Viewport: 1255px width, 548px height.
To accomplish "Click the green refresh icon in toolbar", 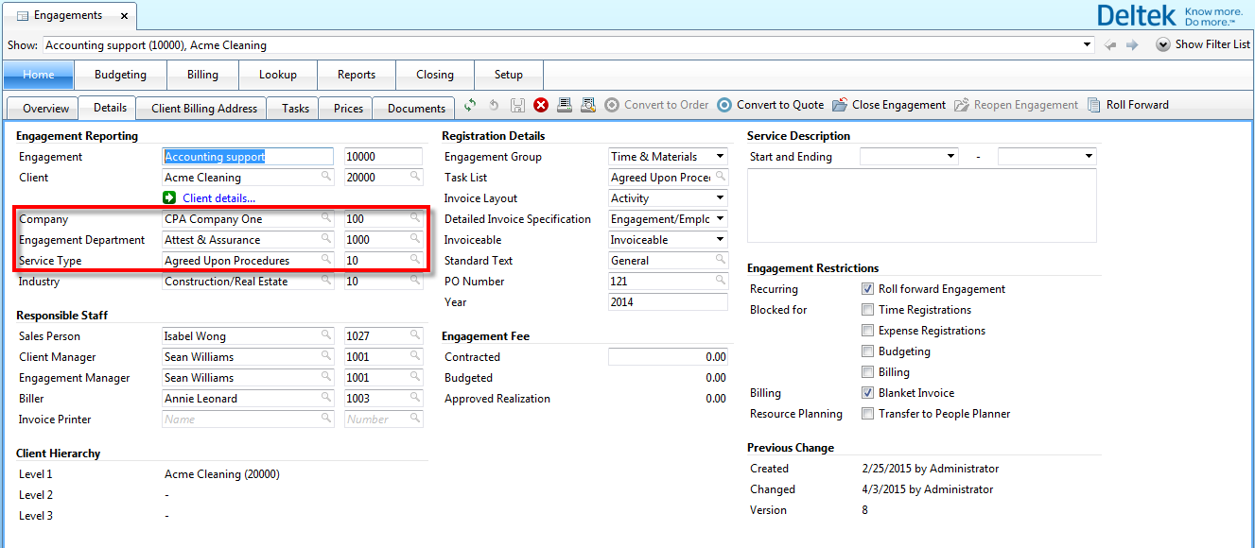I will click(470, 105).
